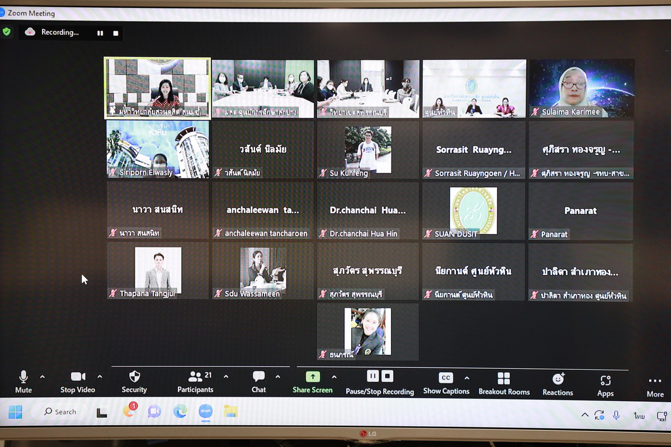Click the green encryption shield icon

(x=7, y=32)
